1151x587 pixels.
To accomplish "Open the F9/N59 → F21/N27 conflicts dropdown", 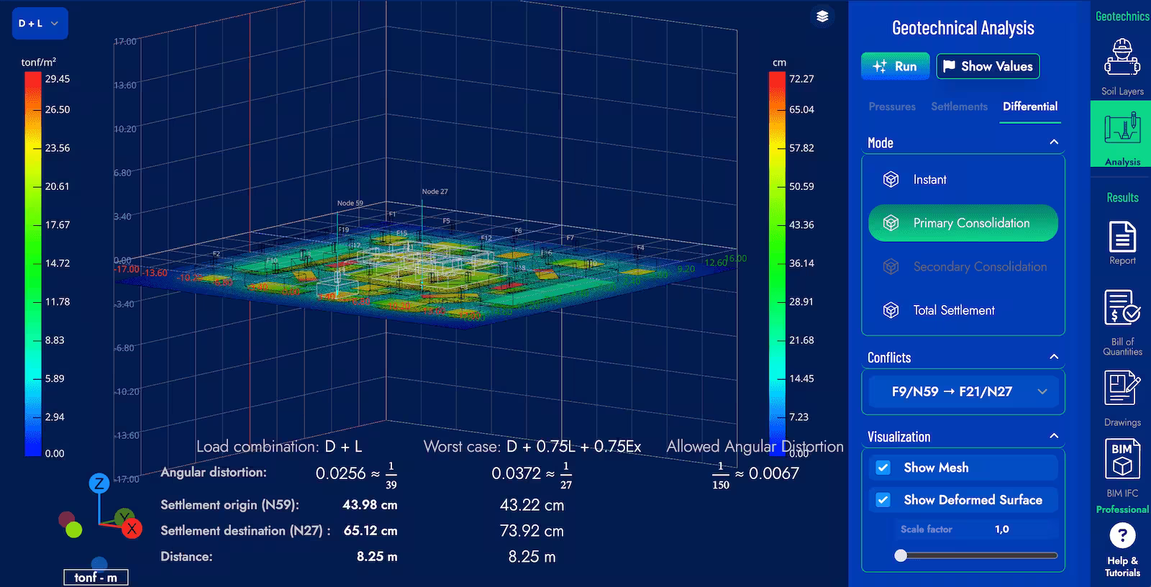I will pyautogui.click(x=963, y=391).
